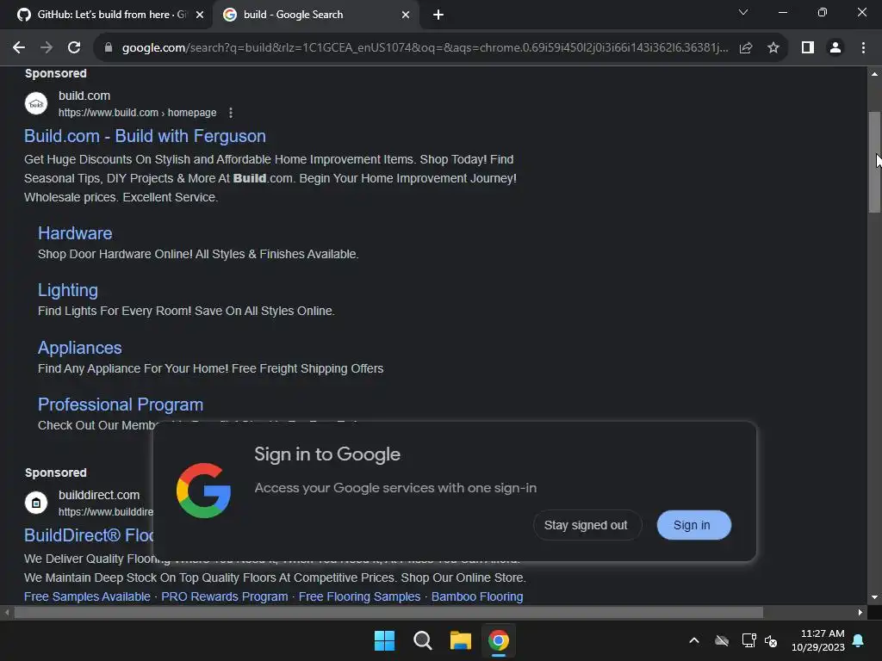Open Windows Start menu

[x=385, y=640]
